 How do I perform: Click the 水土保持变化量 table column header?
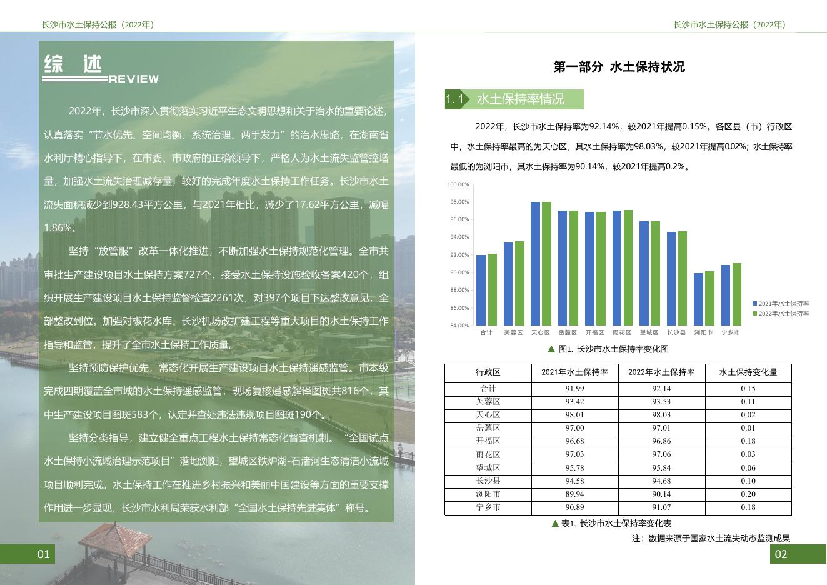748,372
